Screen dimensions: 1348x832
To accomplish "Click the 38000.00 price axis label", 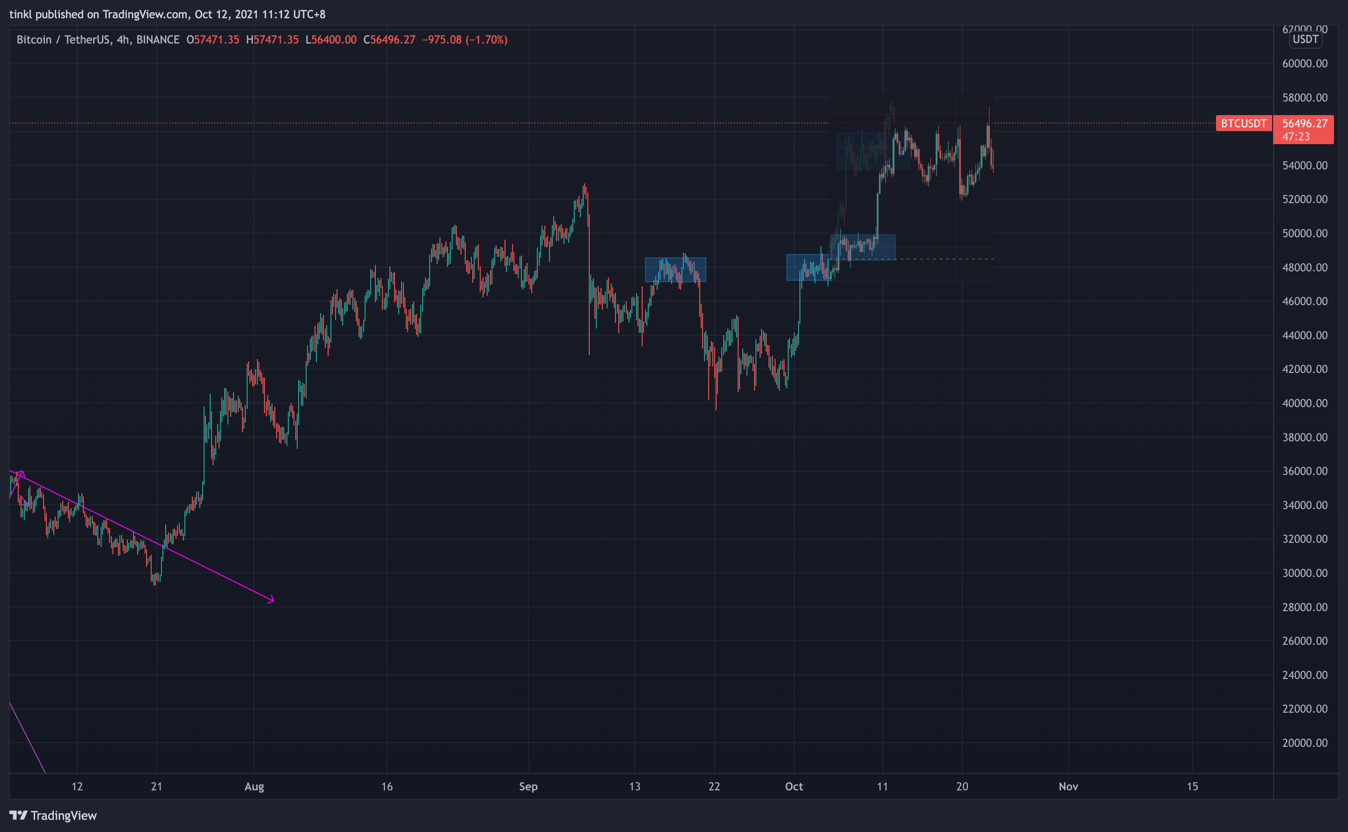I will pyautogui.click(x=1304, y=438).
